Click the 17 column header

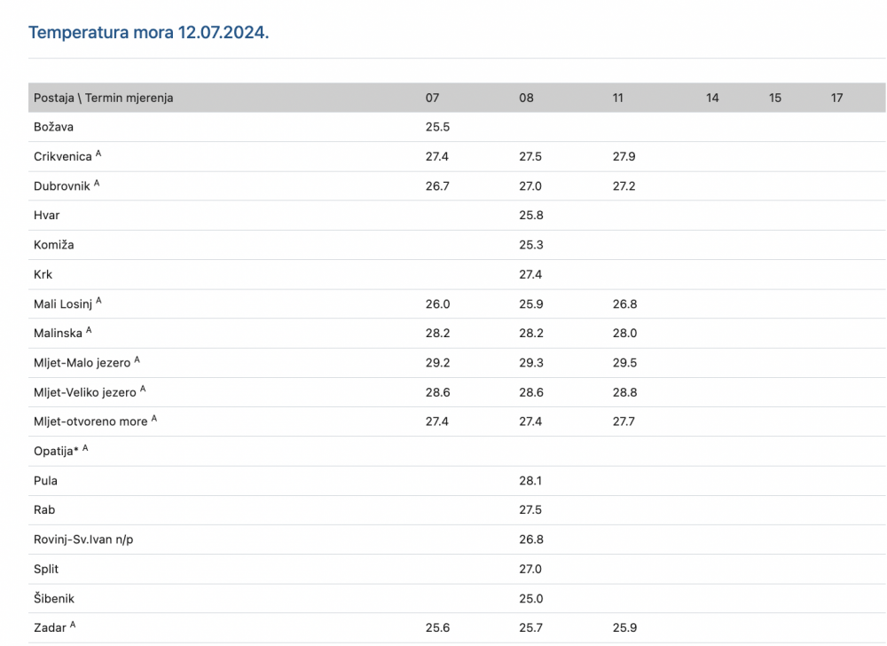click(x=836, y=98)
